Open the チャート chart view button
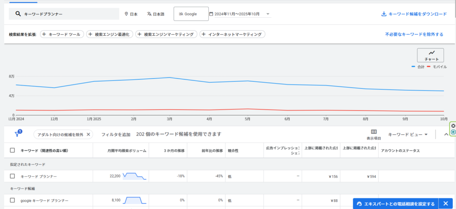 [x=430, y=55]
